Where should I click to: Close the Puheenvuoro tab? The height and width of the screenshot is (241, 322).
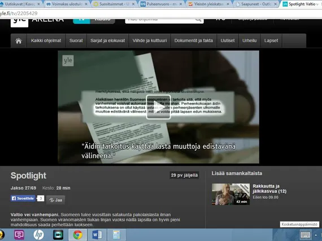tap(181, 4)
